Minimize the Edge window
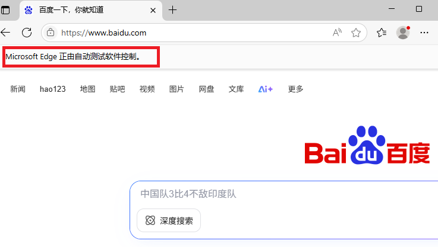 (392, 9)
